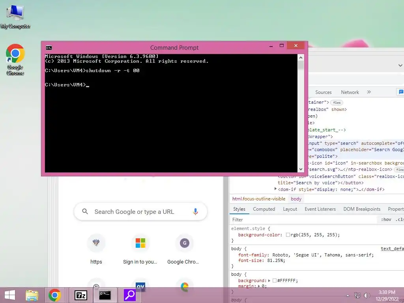Close the Command Prompt window
Image resolution: width=404 pixels, height=303 pixels.
(x=296, y=46)
